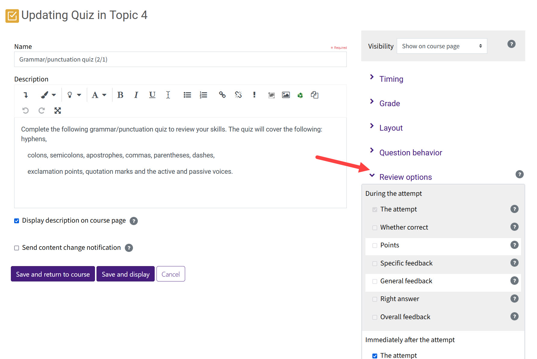
Task: Click the Word import icon
Action: pyautogui.click(x=271, y=95)
